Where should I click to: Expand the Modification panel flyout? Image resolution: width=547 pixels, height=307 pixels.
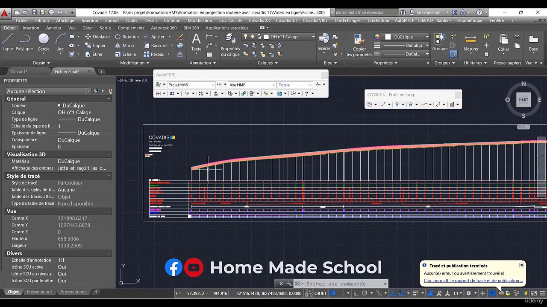135,63
